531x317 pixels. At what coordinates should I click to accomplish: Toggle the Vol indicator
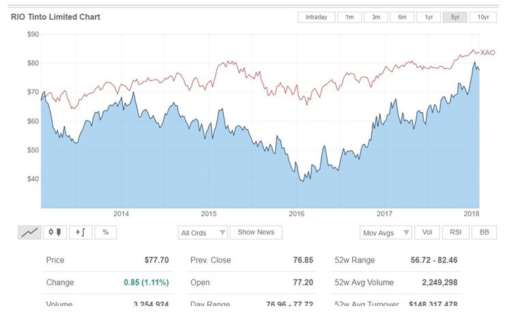427,232
